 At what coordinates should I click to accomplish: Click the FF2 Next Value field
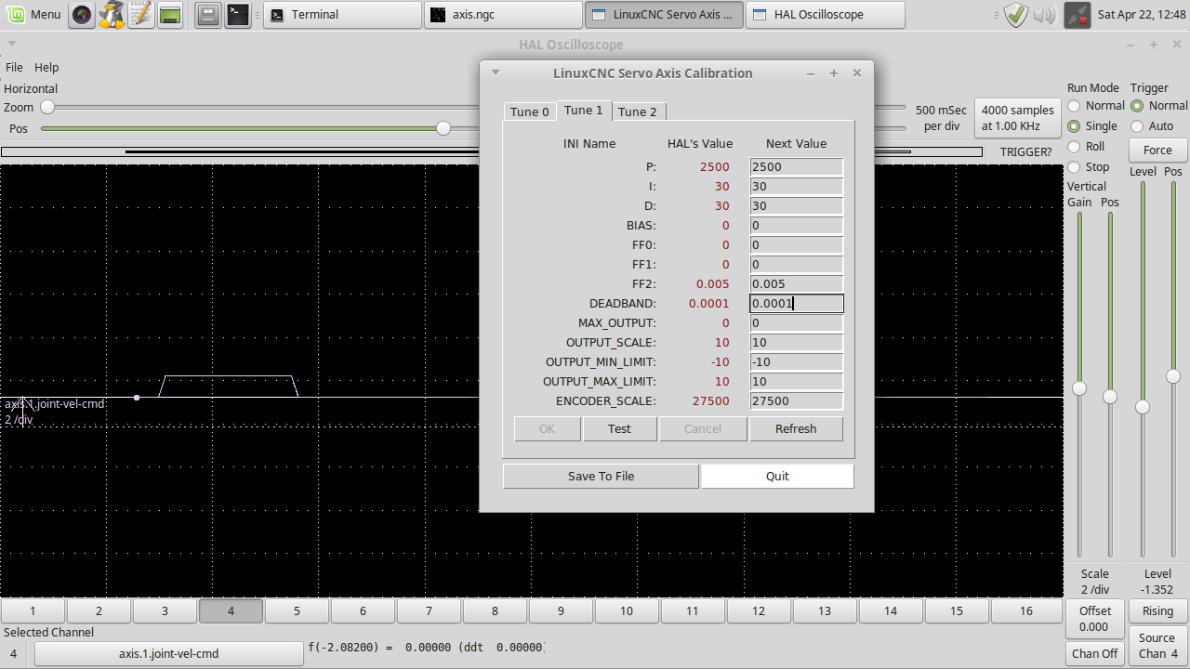pyautogui.click(x=797, y=284)
